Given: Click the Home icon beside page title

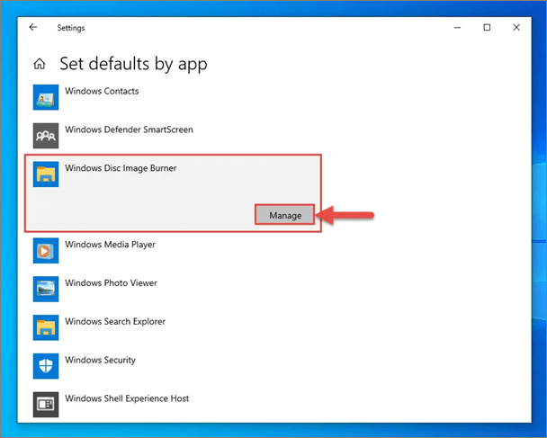Looking at the screenshot, I should 40,64.
